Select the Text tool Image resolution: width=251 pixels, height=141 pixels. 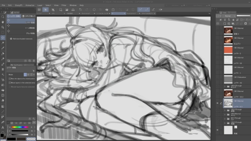pos(3,127)
